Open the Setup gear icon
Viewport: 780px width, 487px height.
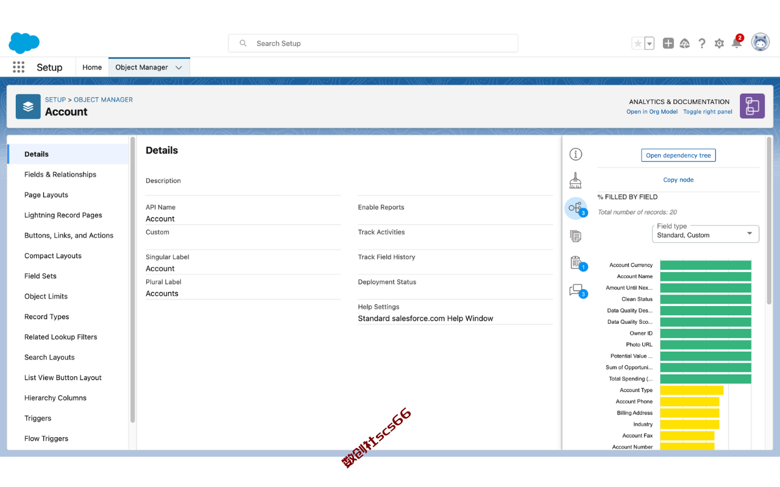[x=719, y=43]
